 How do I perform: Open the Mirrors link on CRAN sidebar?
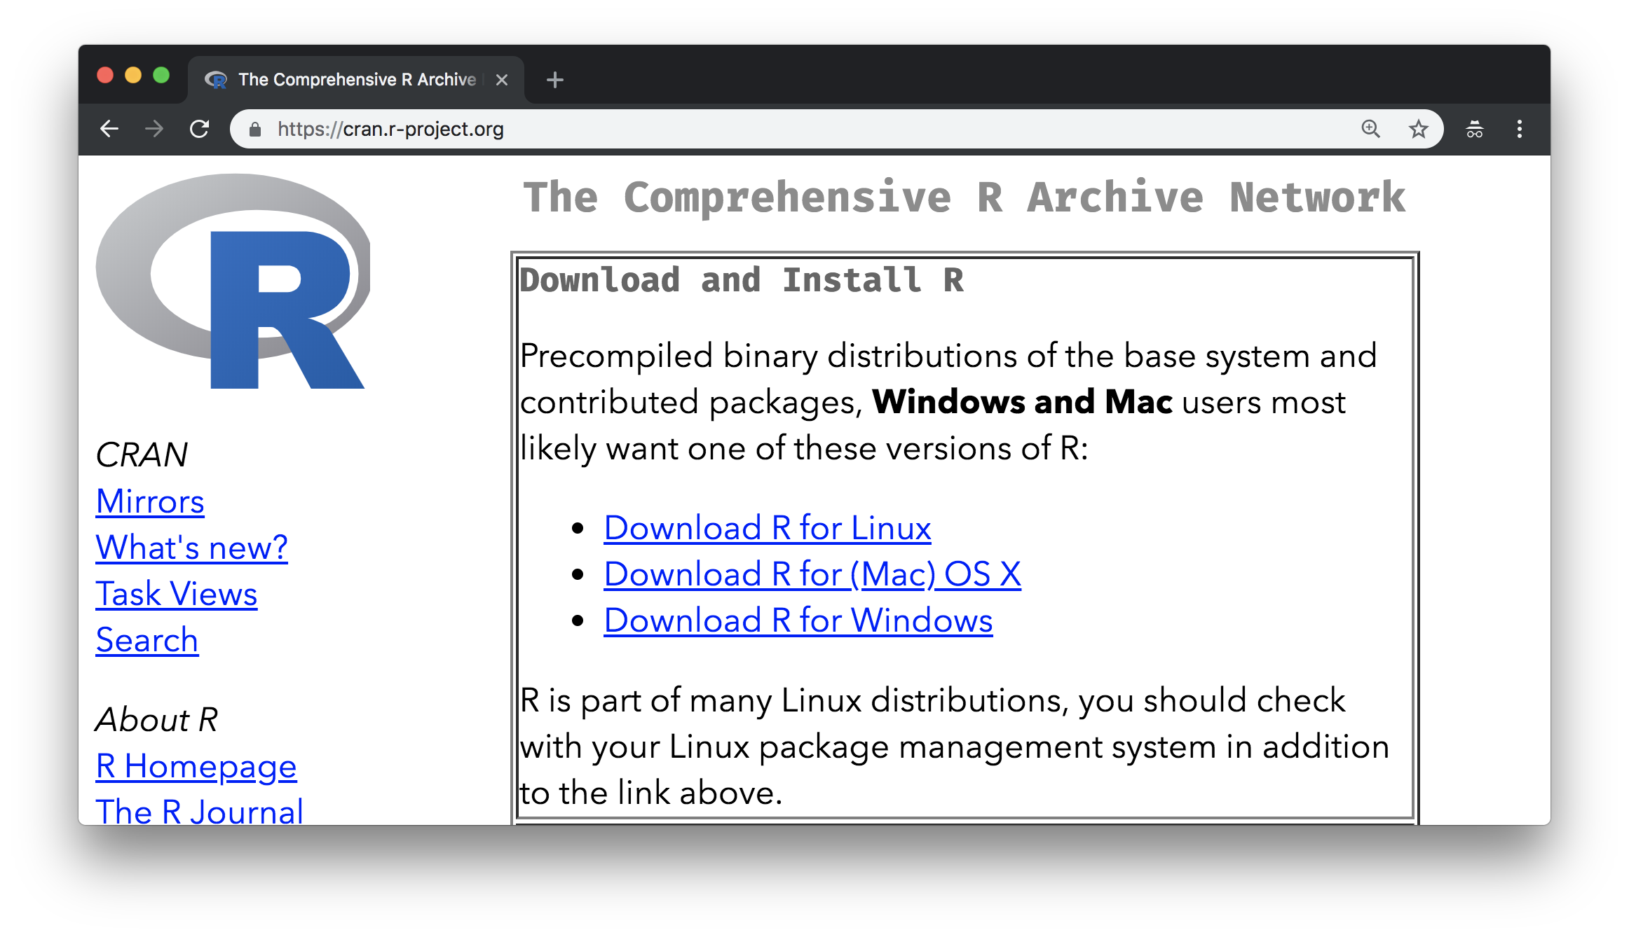[x=149, y=500]
